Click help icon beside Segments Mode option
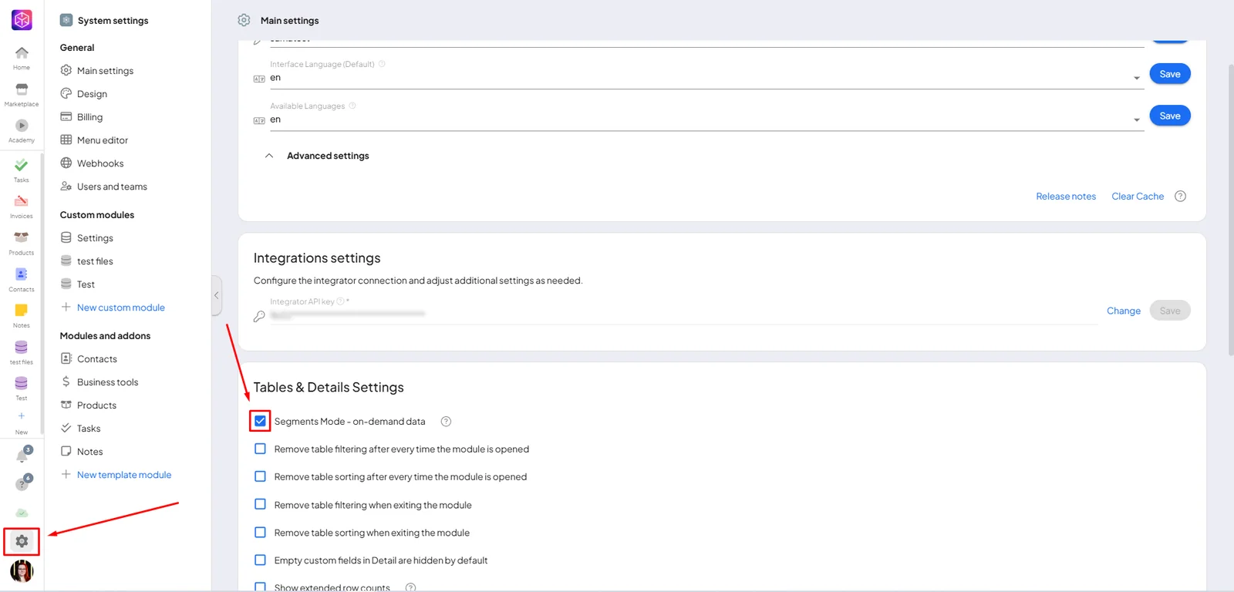 point(446,422)
